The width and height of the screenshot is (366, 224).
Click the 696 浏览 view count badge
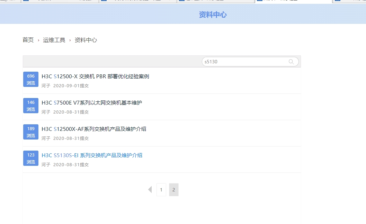point(31,79)
